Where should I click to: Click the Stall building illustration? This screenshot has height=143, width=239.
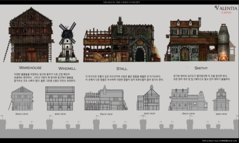pos(122,39)
